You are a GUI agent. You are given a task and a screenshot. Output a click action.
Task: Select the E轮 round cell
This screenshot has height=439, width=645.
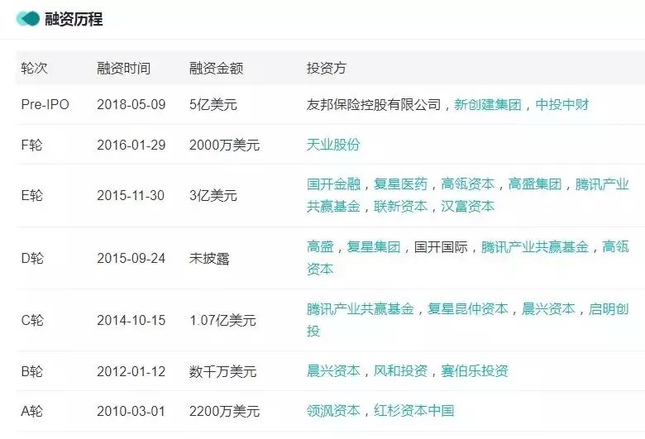click(x=31, y=195)
